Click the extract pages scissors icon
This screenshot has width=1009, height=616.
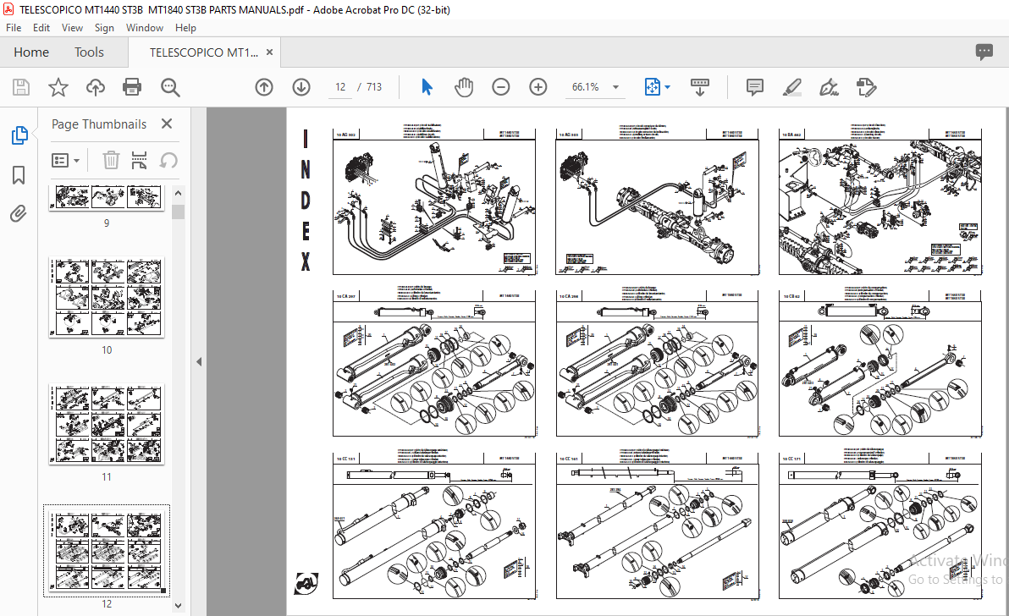(x=139, y=160)
